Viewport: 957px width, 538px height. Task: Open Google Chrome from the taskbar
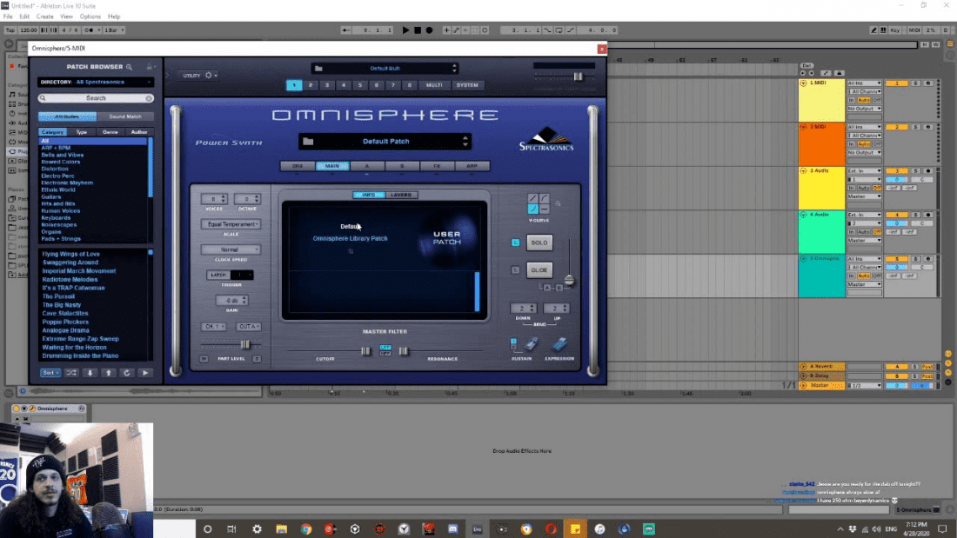click(305, 528)
